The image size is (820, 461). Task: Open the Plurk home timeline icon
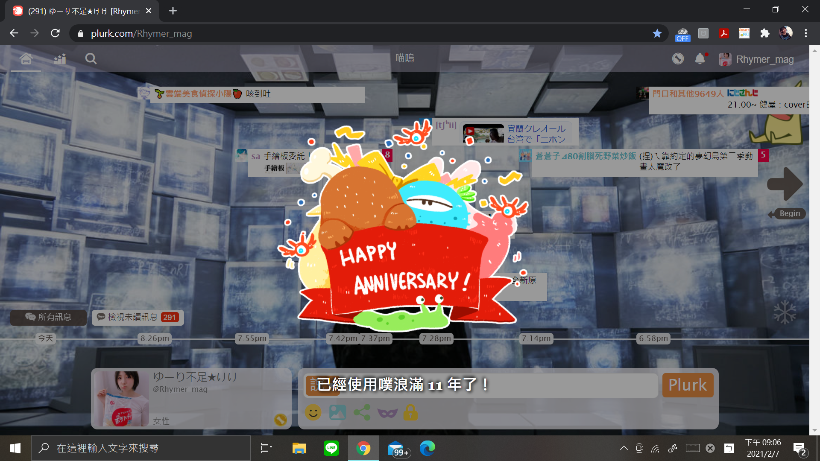click(x=26, y=59)
